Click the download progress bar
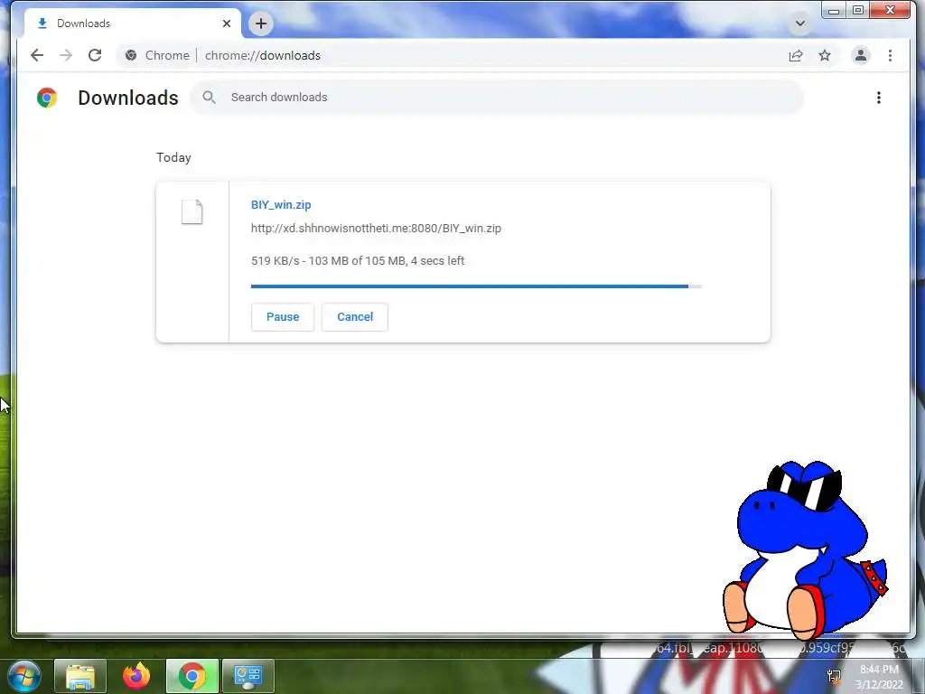This screenshot has width=925, height=694. pyautogui.click(x=476, y=286)
